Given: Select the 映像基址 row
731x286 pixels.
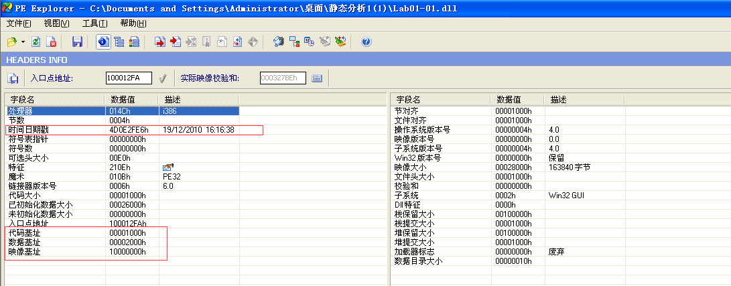Looking at the screenshot, I should pyautogui.click(x=123, y=252).
